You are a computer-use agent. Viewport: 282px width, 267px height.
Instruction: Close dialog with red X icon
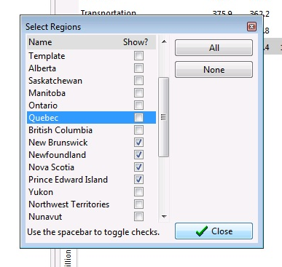click(x=251, y=26)
